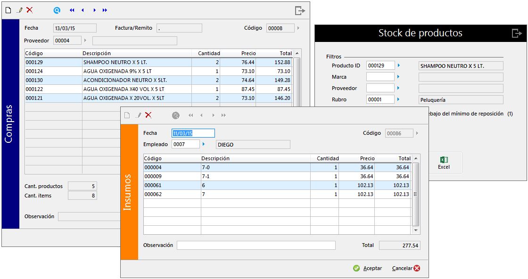Image resolution: width=528 pixels, height=279 pixels.
Task: Click the red delete X in Compras toolbar
Action: point(29,10)
